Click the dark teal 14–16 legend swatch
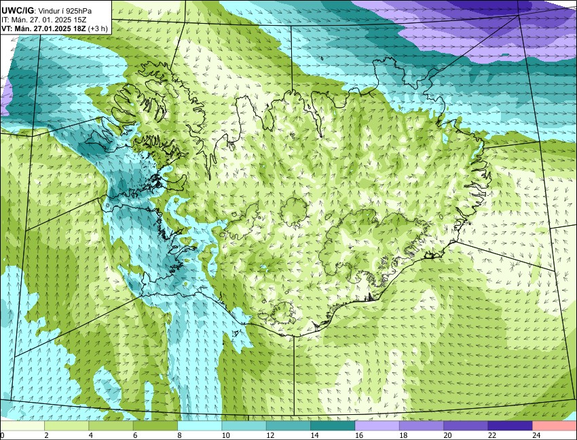Viewport: 577px width, 440px height. point(333,426)
